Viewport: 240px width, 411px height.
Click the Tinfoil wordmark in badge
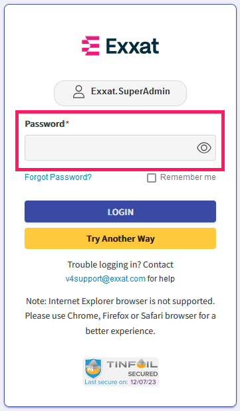132,364
